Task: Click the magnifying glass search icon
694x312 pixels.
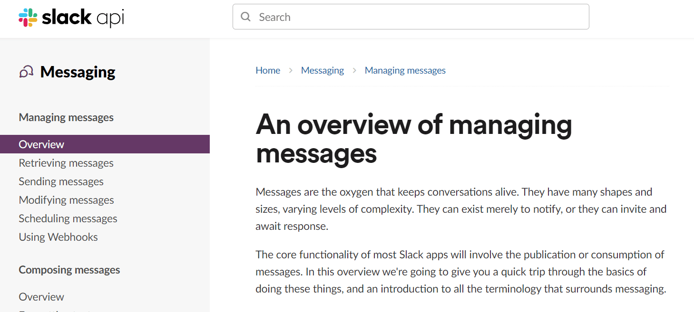Action: (x=245, y=17)
